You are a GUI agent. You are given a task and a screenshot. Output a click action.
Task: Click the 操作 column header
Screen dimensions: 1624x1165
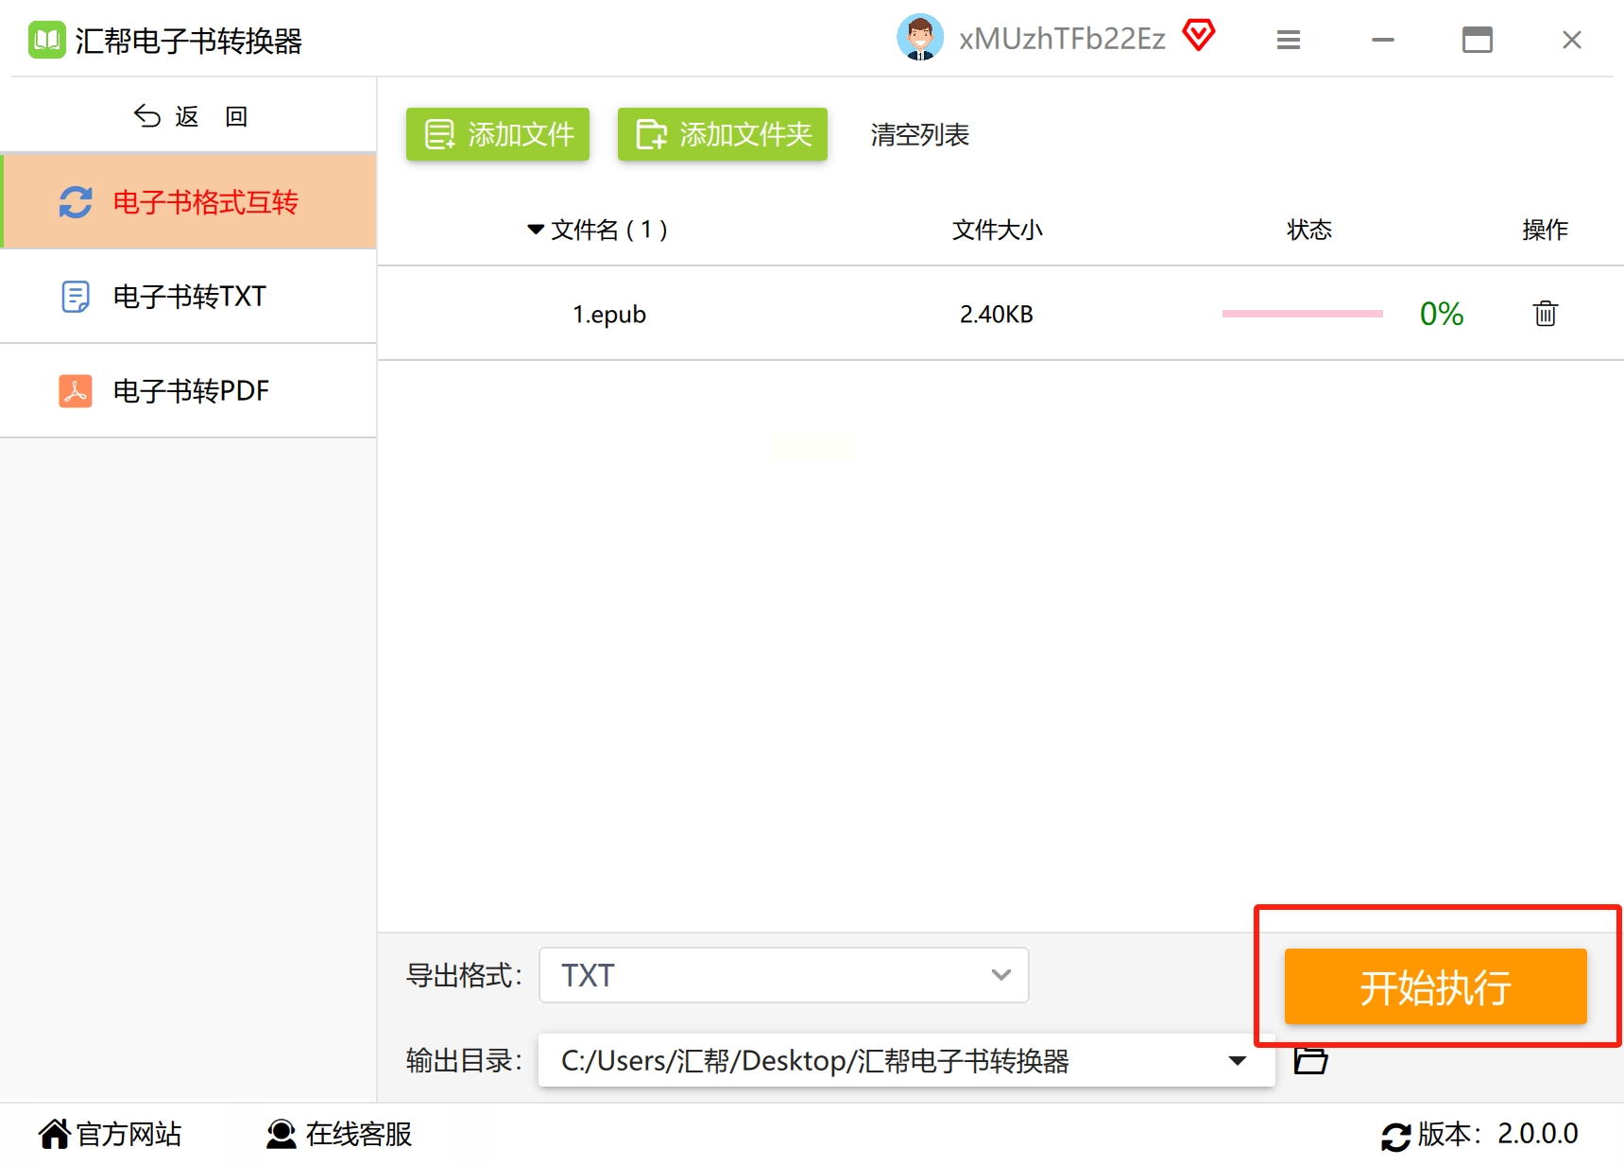1546,230
